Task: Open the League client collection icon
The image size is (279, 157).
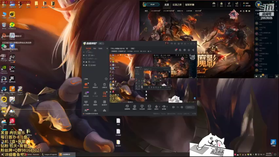Action: 221,4
